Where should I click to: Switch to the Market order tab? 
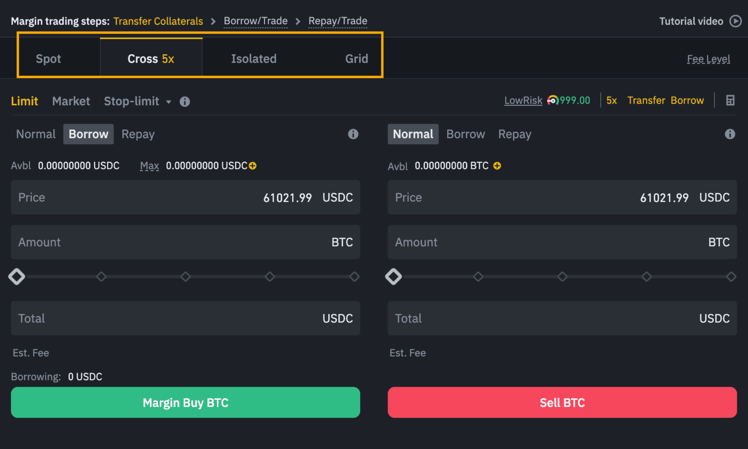pos(71,101)
